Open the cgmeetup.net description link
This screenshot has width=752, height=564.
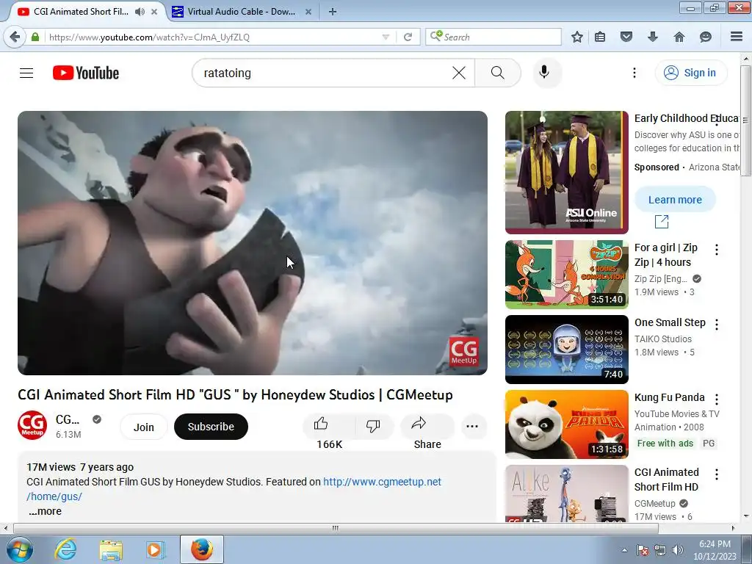(382, 482)
